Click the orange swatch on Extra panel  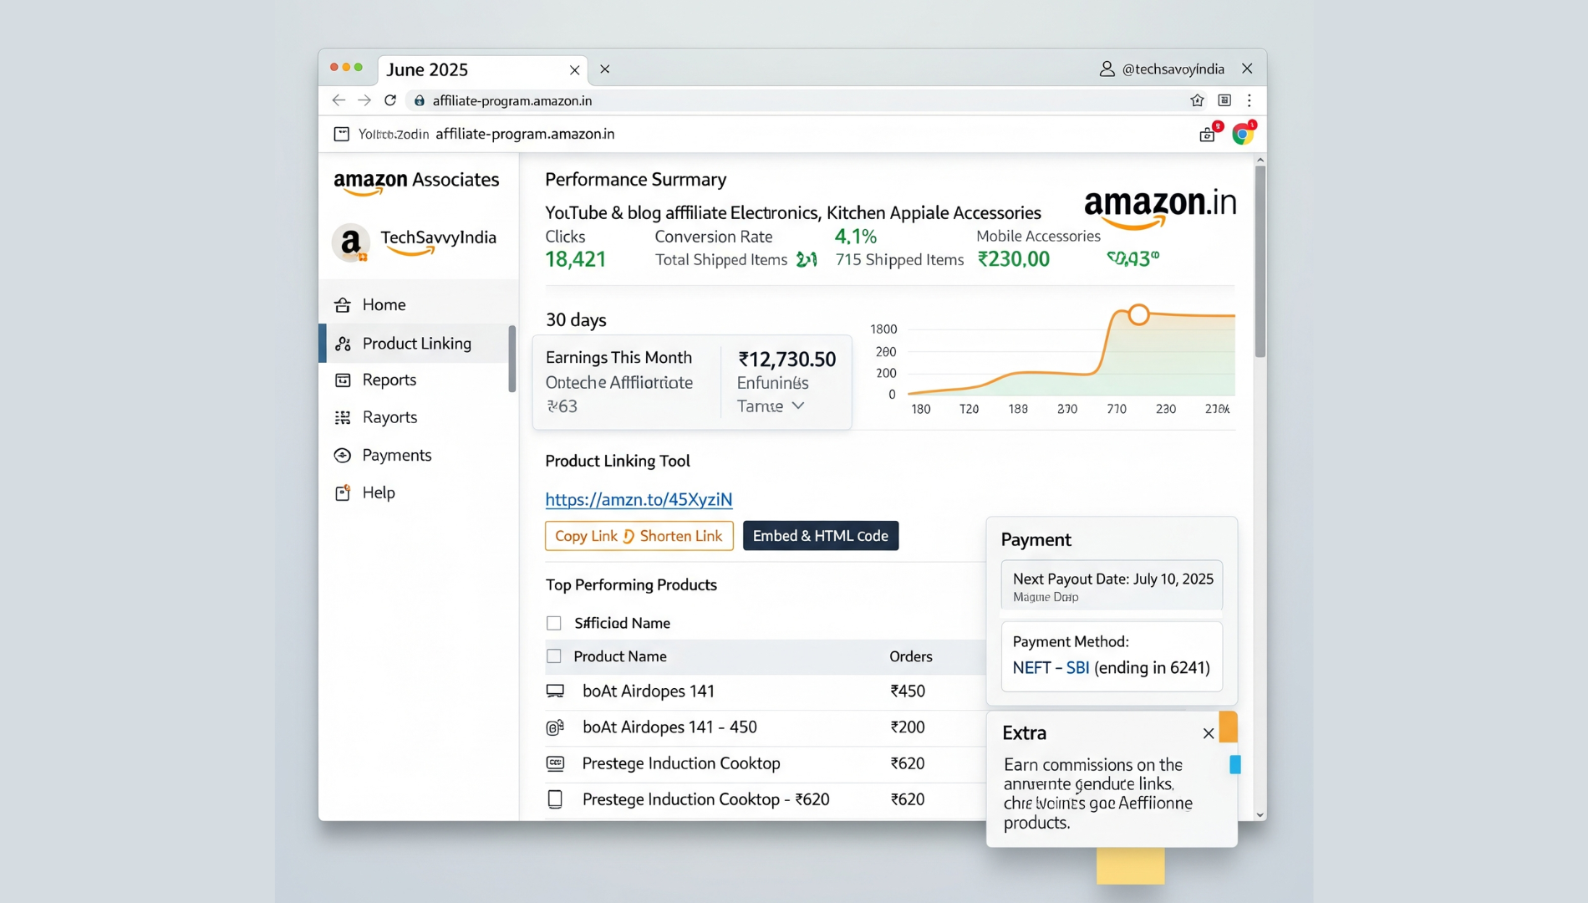pos(1228,727)
